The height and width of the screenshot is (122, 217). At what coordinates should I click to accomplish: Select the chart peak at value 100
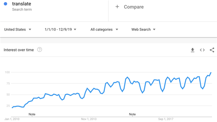tap(211, 72)
